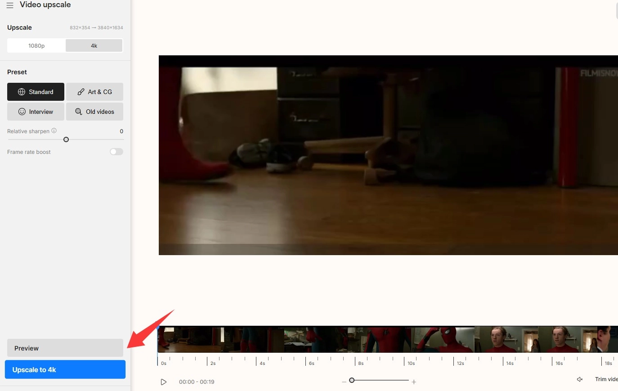Switch upscale resolution to 1080p
618x391 pixels.
(x=36, y=45)
